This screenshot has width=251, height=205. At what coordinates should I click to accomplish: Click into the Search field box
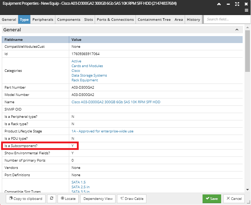click(x=227, y=19)
